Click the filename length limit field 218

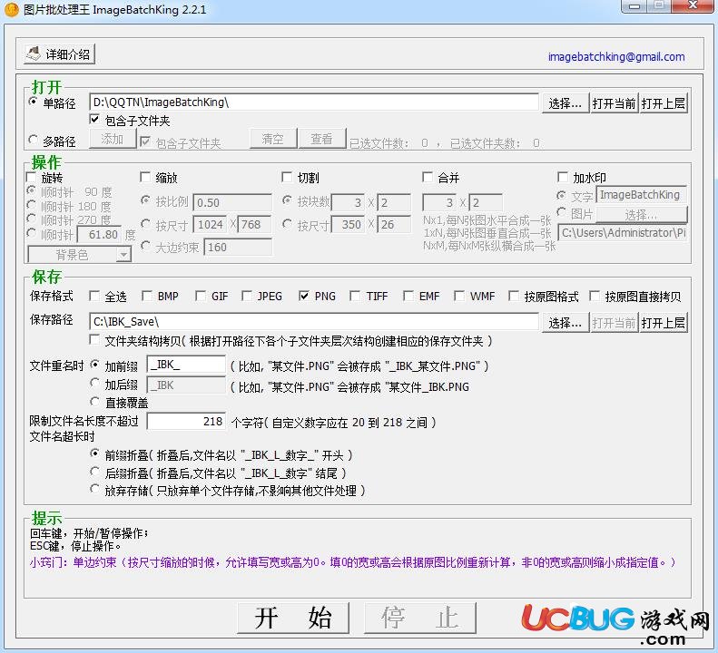(186, 421)
